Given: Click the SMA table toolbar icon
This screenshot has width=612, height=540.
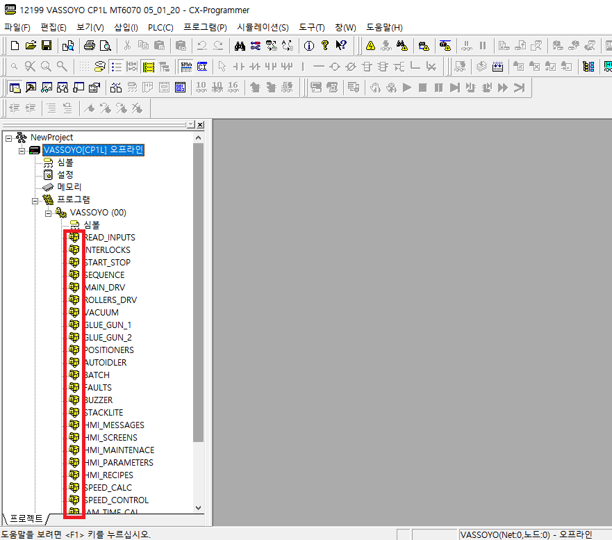Looking at the screenshot, I should pos(186,67).
